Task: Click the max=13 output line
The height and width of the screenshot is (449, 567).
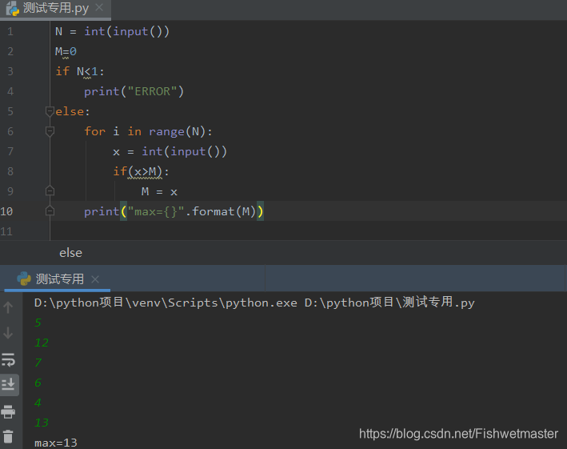Action: [x=56, y=443]
